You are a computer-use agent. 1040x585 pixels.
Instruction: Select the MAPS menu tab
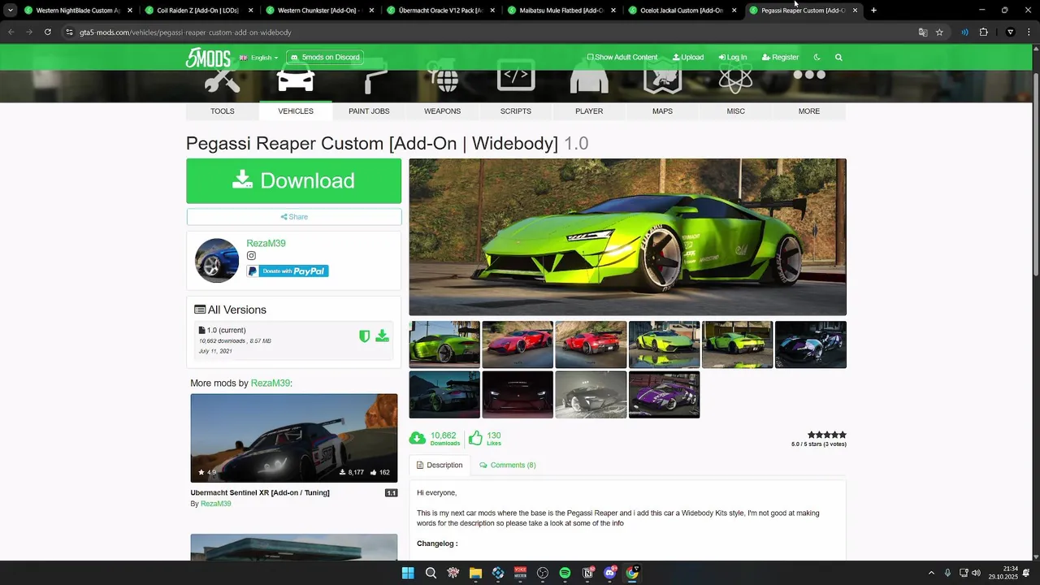point(662,111)
